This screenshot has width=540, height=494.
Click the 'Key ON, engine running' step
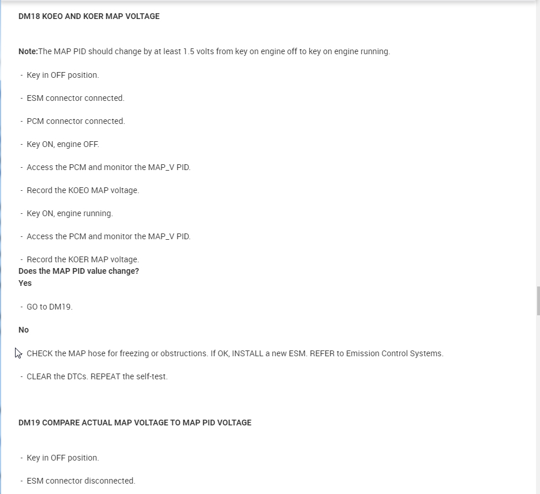(x=69, y=213)
